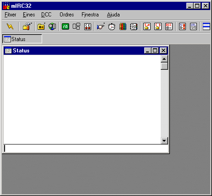Open the Address Book notebook icon
The width and height of the screenshot is (212, 196).
(134, 26)
